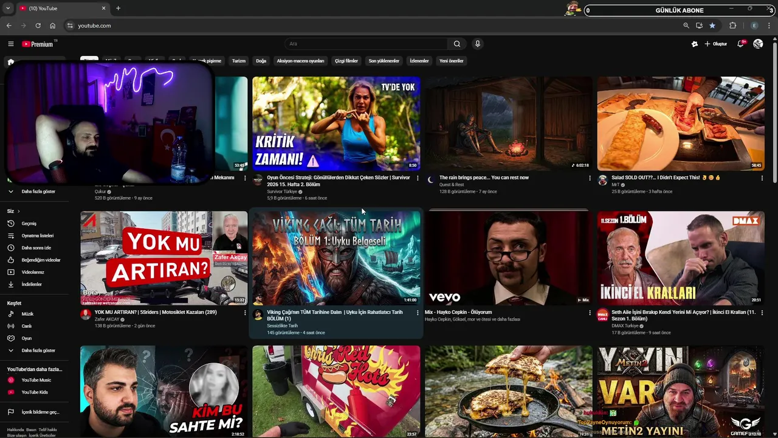Screen dimensions: 778x438
Task: Open Chrome's three-dot menu
Action: [x=769, y=26]
